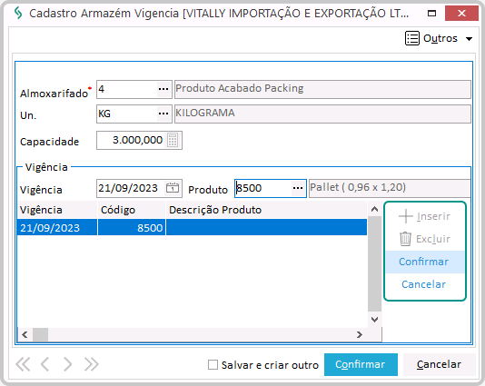Go to the first record
The height and width of the screenshot is (386, 485).
23,364
